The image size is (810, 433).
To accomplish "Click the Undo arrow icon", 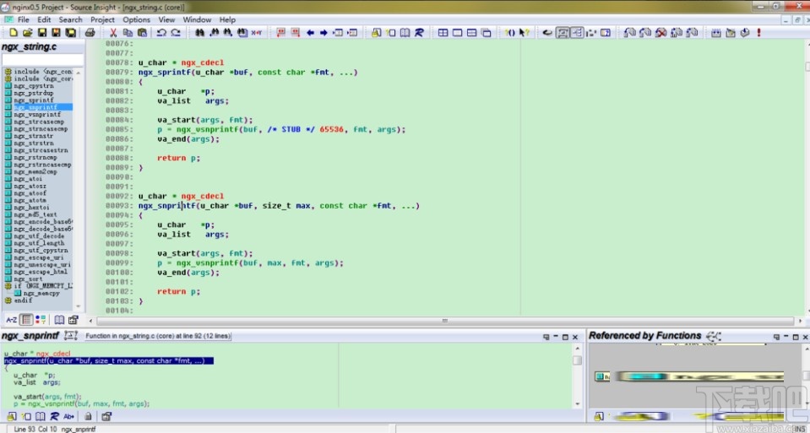I will (160, 33).
